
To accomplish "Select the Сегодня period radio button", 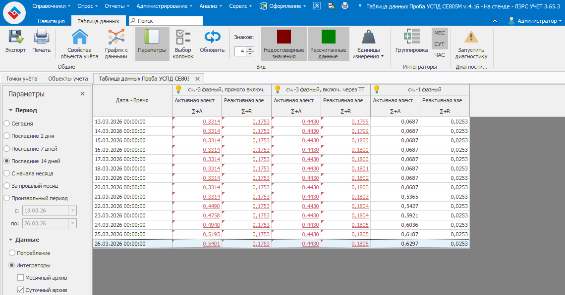I will pos(7,124).
